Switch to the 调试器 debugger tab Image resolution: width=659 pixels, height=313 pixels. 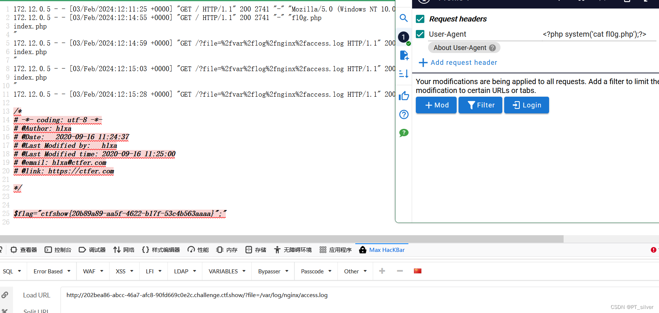[92, 250]
